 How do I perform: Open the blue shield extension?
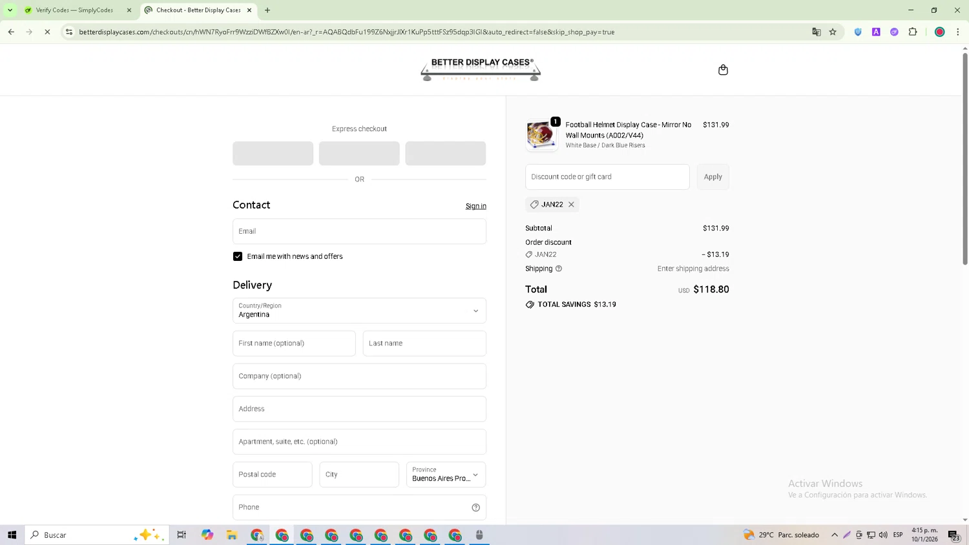pyautogui.click(x=858, y=32)
